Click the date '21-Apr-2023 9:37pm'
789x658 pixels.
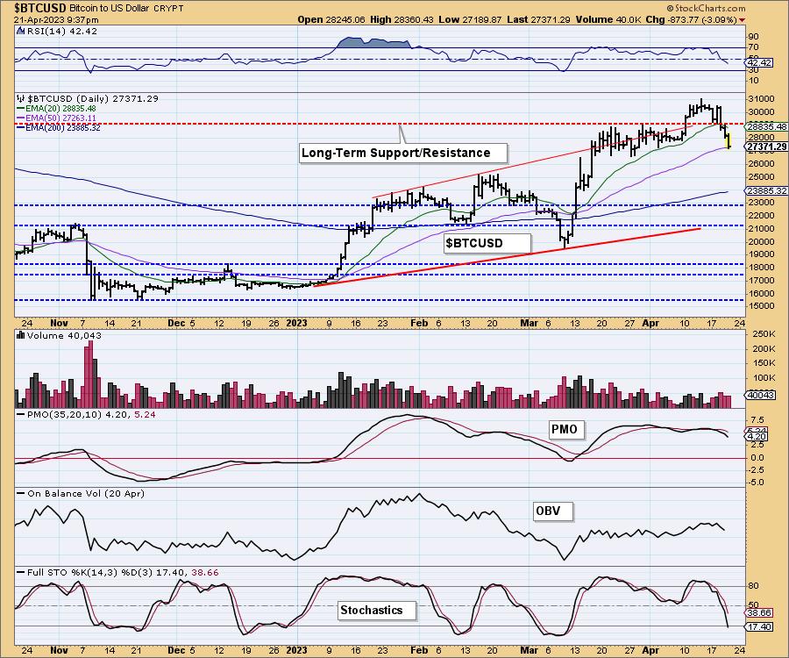tap(56, 20)
